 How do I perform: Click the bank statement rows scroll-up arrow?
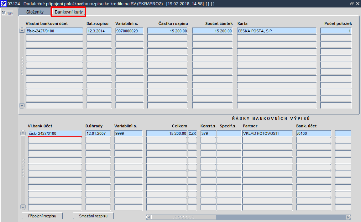(x=23, y=133)
